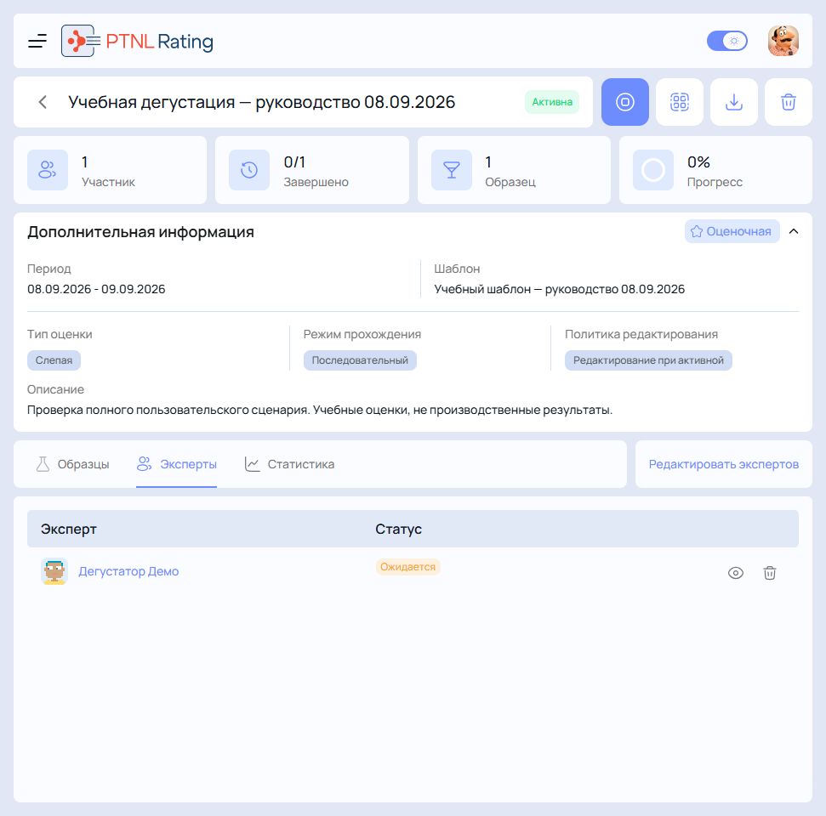Click the Слепая rating type chip
826x816 pixels.
54,360
